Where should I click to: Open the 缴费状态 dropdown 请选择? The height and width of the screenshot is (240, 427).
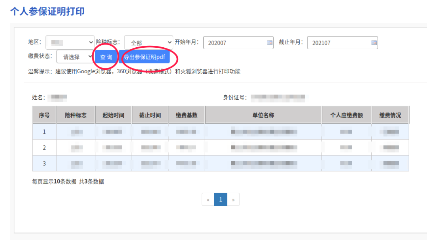pos(75,56)
